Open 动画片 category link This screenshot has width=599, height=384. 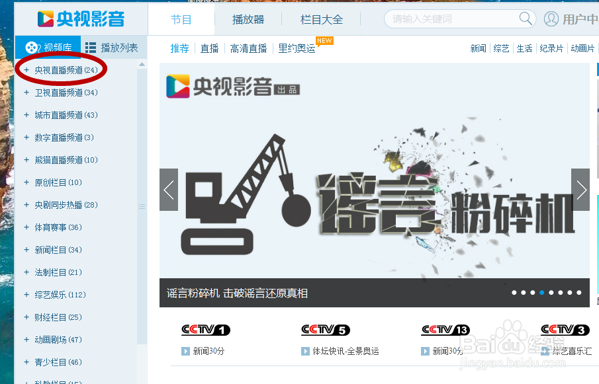click(x=582, y=48)
